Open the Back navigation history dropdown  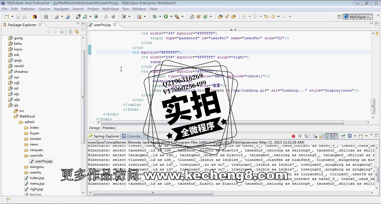coord(278,17)
